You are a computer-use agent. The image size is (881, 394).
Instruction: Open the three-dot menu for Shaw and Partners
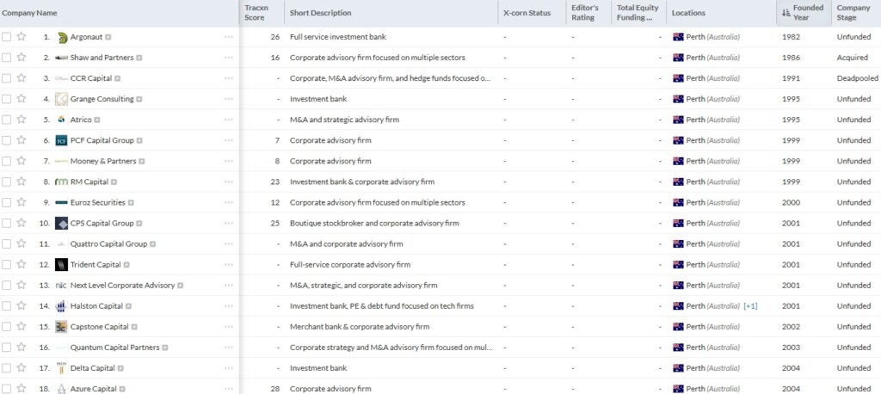[x=228, y=58]
